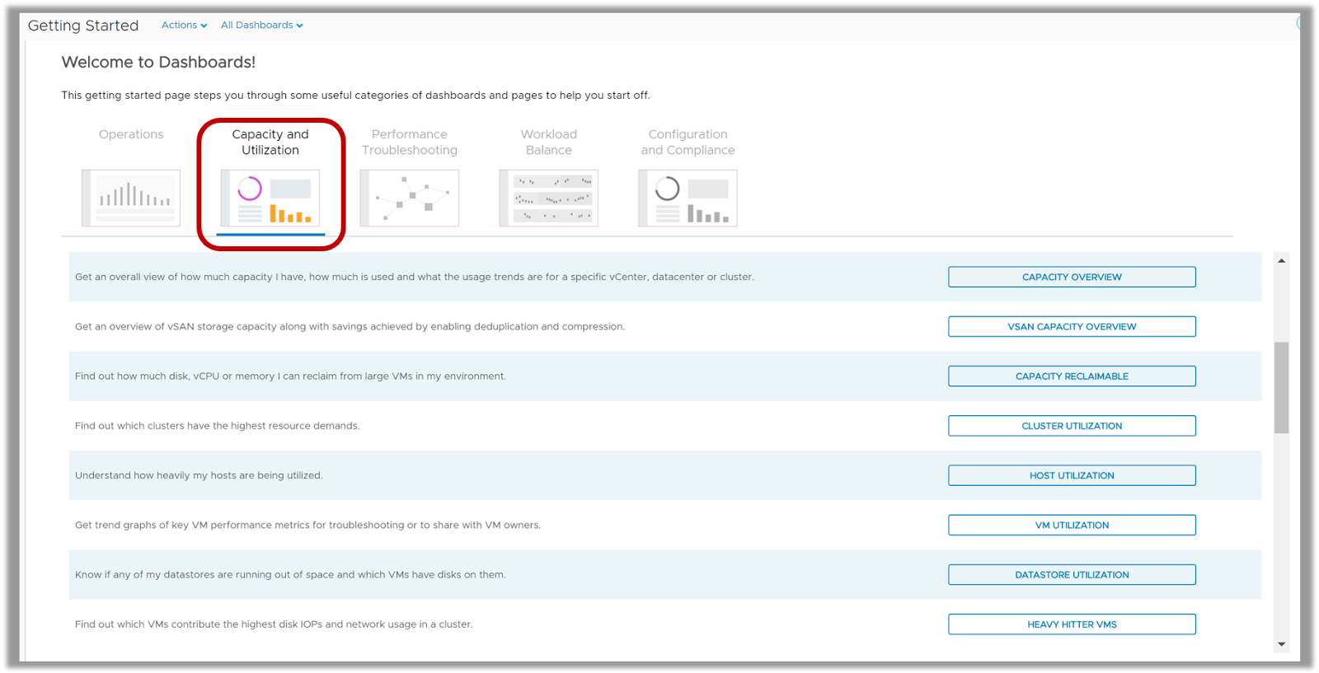The width and height of the screenshot is (1319, 673).
Task: Click the Configuration and Compliance icon
Action: point(688,198)
